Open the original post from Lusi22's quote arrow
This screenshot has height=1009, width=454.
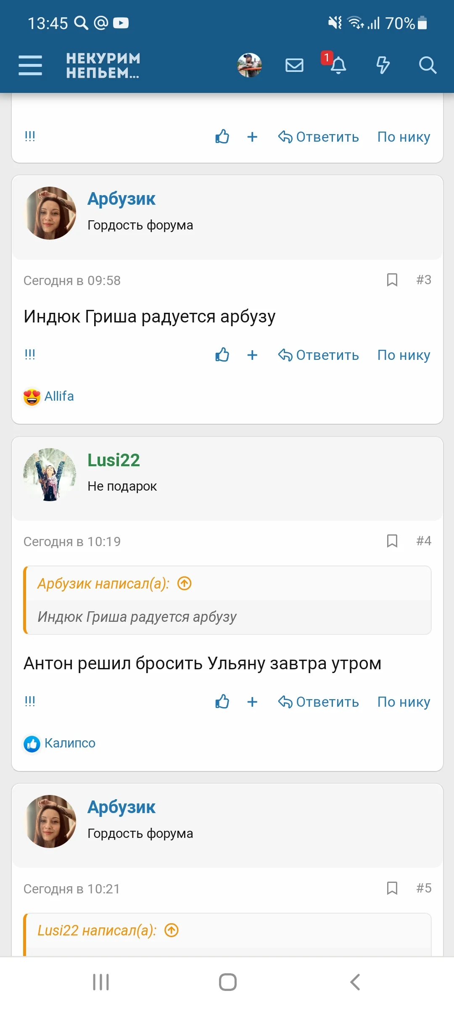click(x=171, y=930)
